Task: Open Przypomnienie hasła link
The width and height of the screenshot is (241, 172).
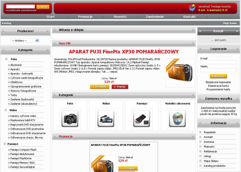Action: click(218, 89)
